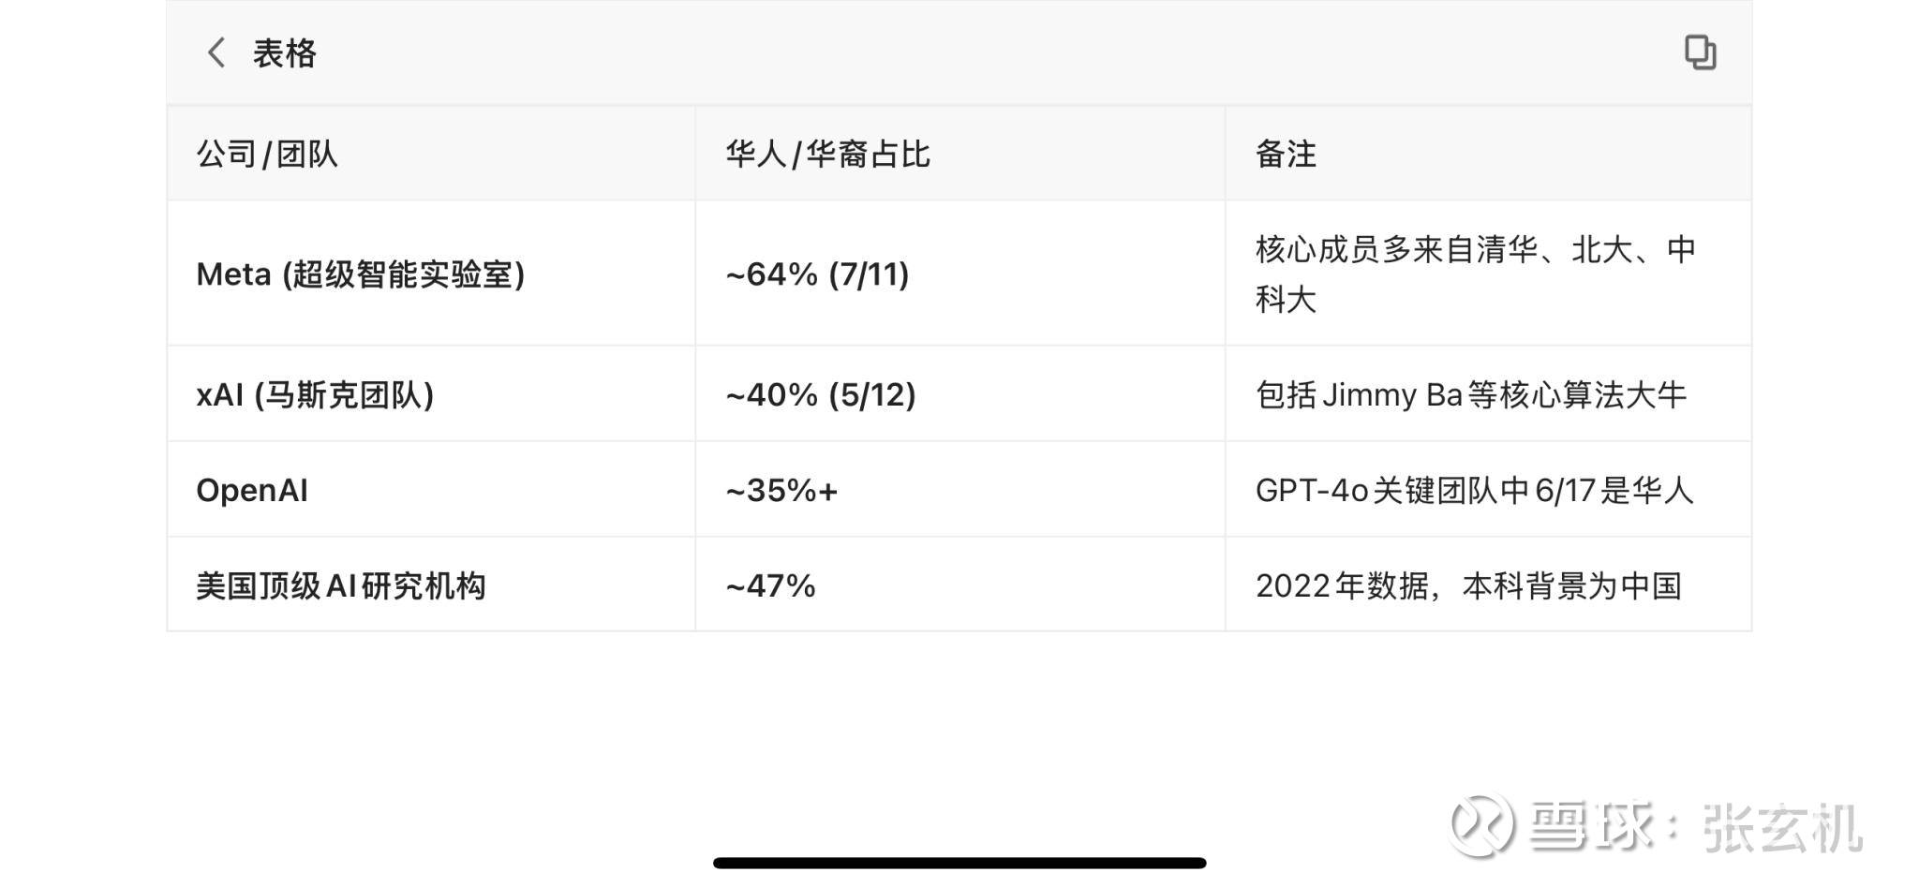Click the GPT-4o 关键团队 note cell
The width and height of the screenshot is (1919, 887).
1474,490
